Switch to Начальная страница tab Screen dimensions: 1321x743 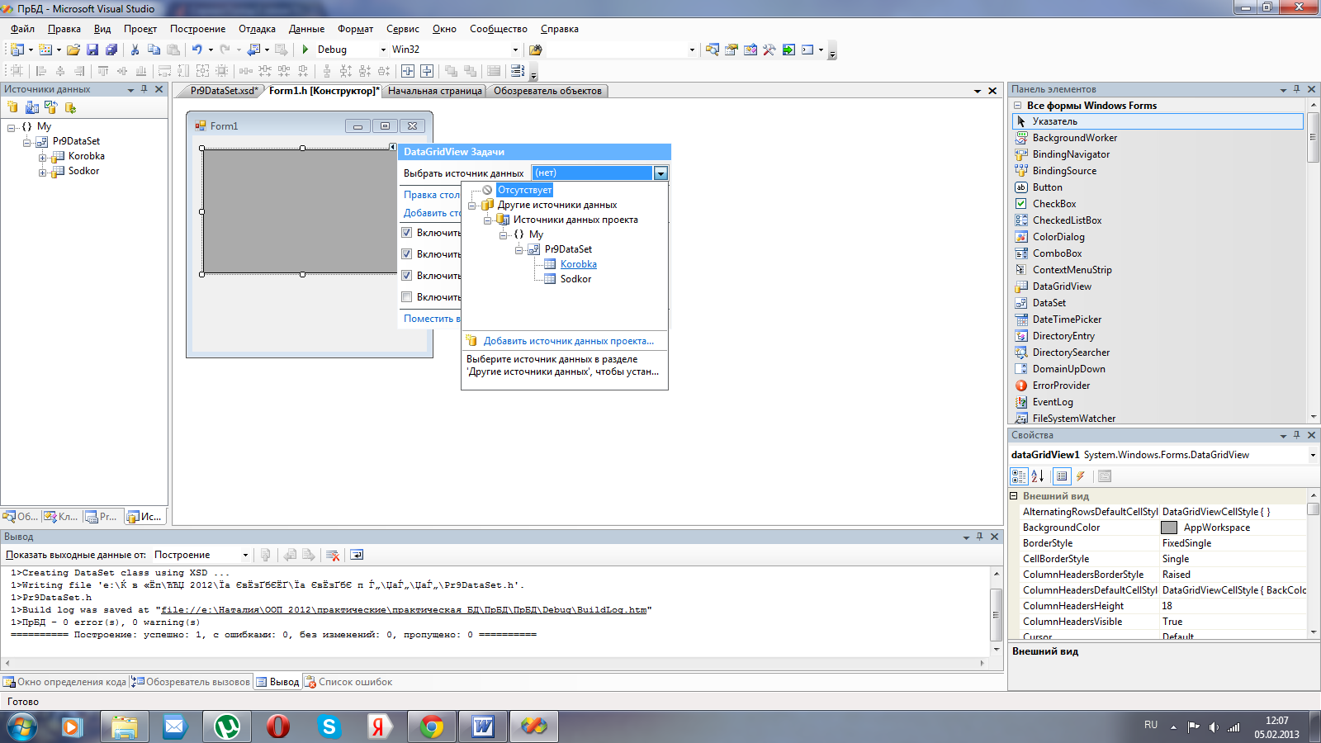coord(435,91)
